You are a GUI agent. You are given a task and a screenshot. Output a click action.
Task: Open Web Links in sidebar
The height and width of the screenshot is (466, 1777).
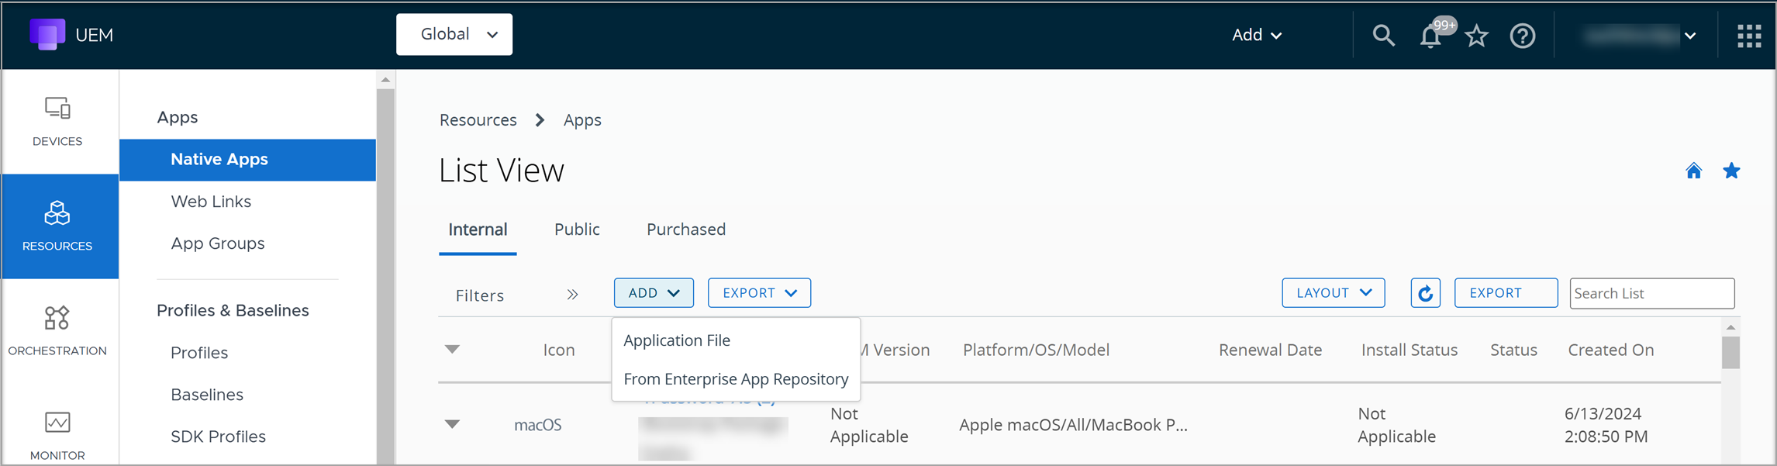(211, 202)
